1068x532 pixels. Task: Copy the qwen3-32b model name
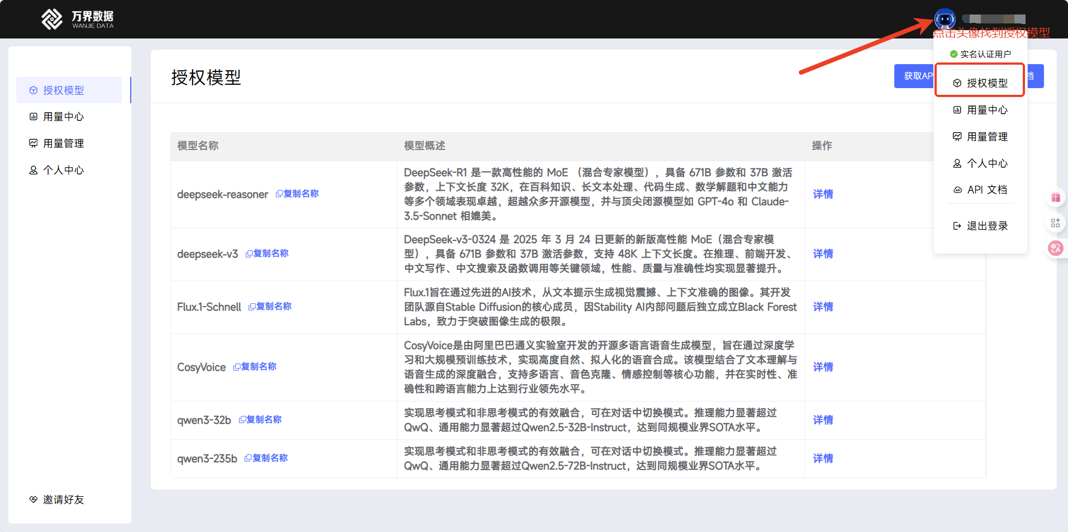point(260,419)
